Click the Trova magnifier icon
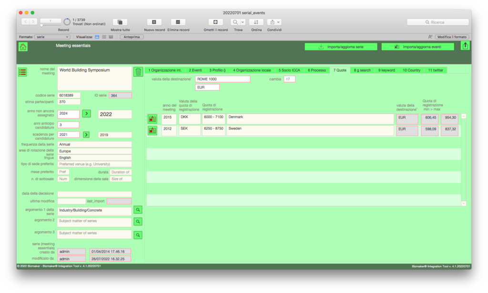488x293 pixels. click(x=235, y=22)
